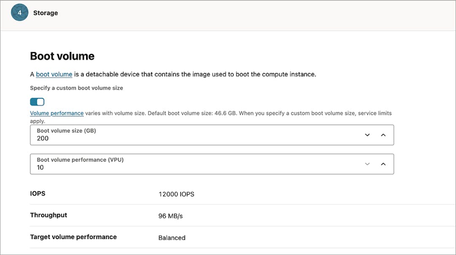Open the Volume performance link
Image resolution: width=456 pixels, height=255 pixels.
tap(57, 113)
